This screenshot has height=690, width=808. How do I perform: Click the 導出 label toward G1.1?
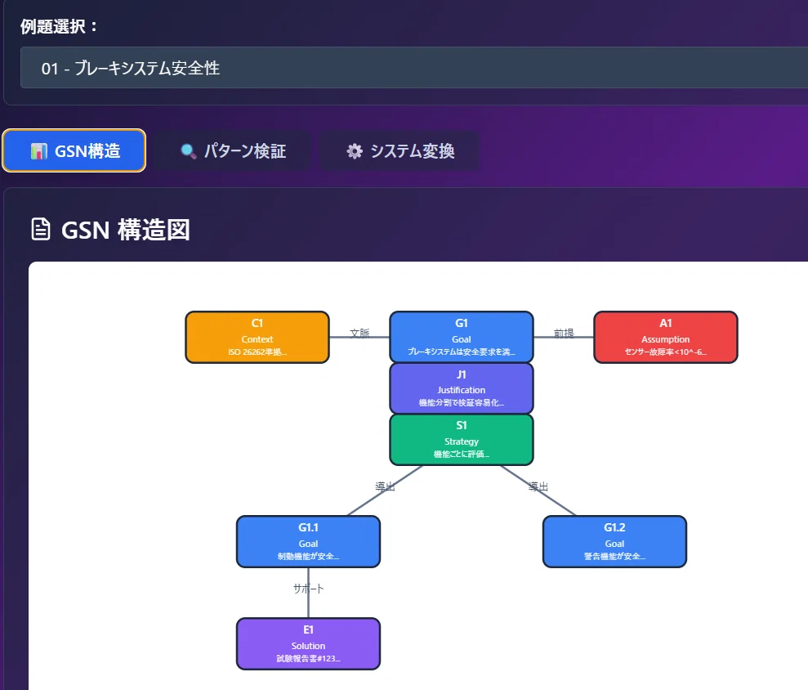click(x=385, y=486)
